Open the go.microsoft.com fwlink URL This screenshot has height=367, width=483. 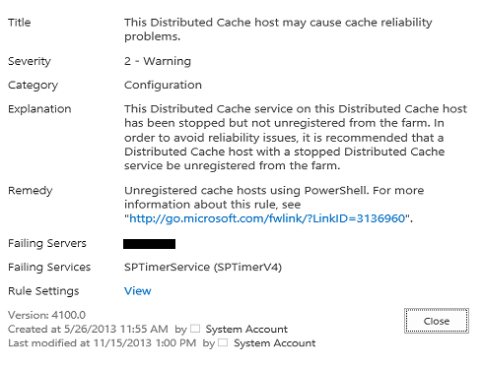(x=267, y=218)
